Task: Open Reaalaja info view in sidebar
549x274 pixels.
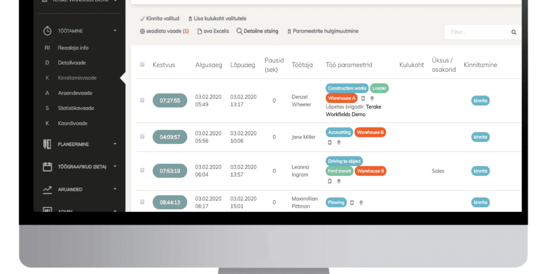Action: tap(73, 48)
